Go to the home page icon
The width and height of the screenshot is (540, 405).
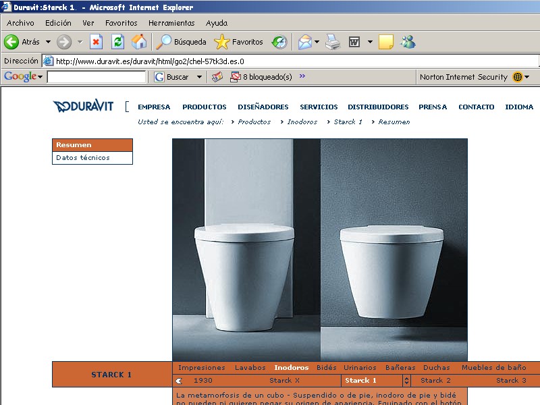139,42
